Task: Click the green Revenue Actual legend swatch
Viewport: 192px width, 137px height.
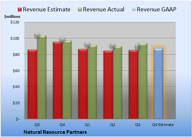Action: (x=80, y=9)
